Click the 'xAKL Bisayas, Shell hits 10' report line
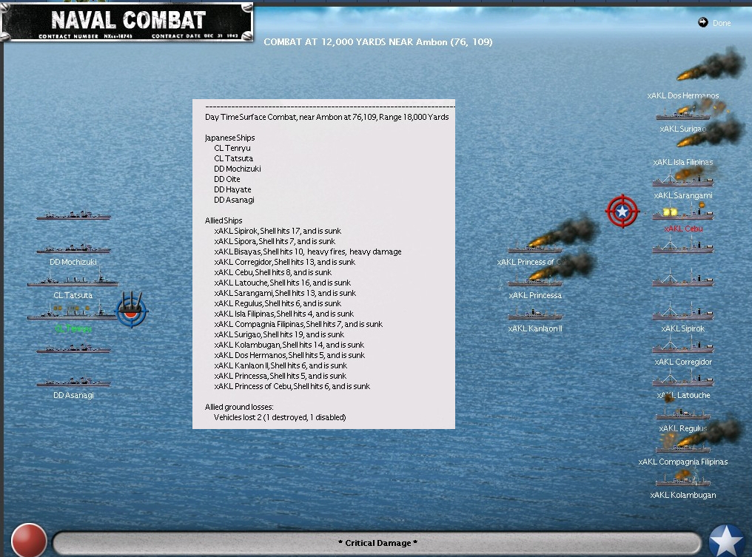The image size is (752, 557). click(308, 252)
